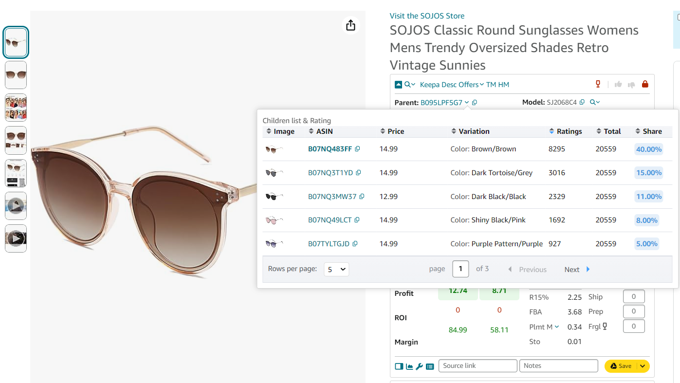Image resolution: width=680 pixels, height=383 pixels.
Task: Click the list details icon near Source link
Action: pos(430,366)
